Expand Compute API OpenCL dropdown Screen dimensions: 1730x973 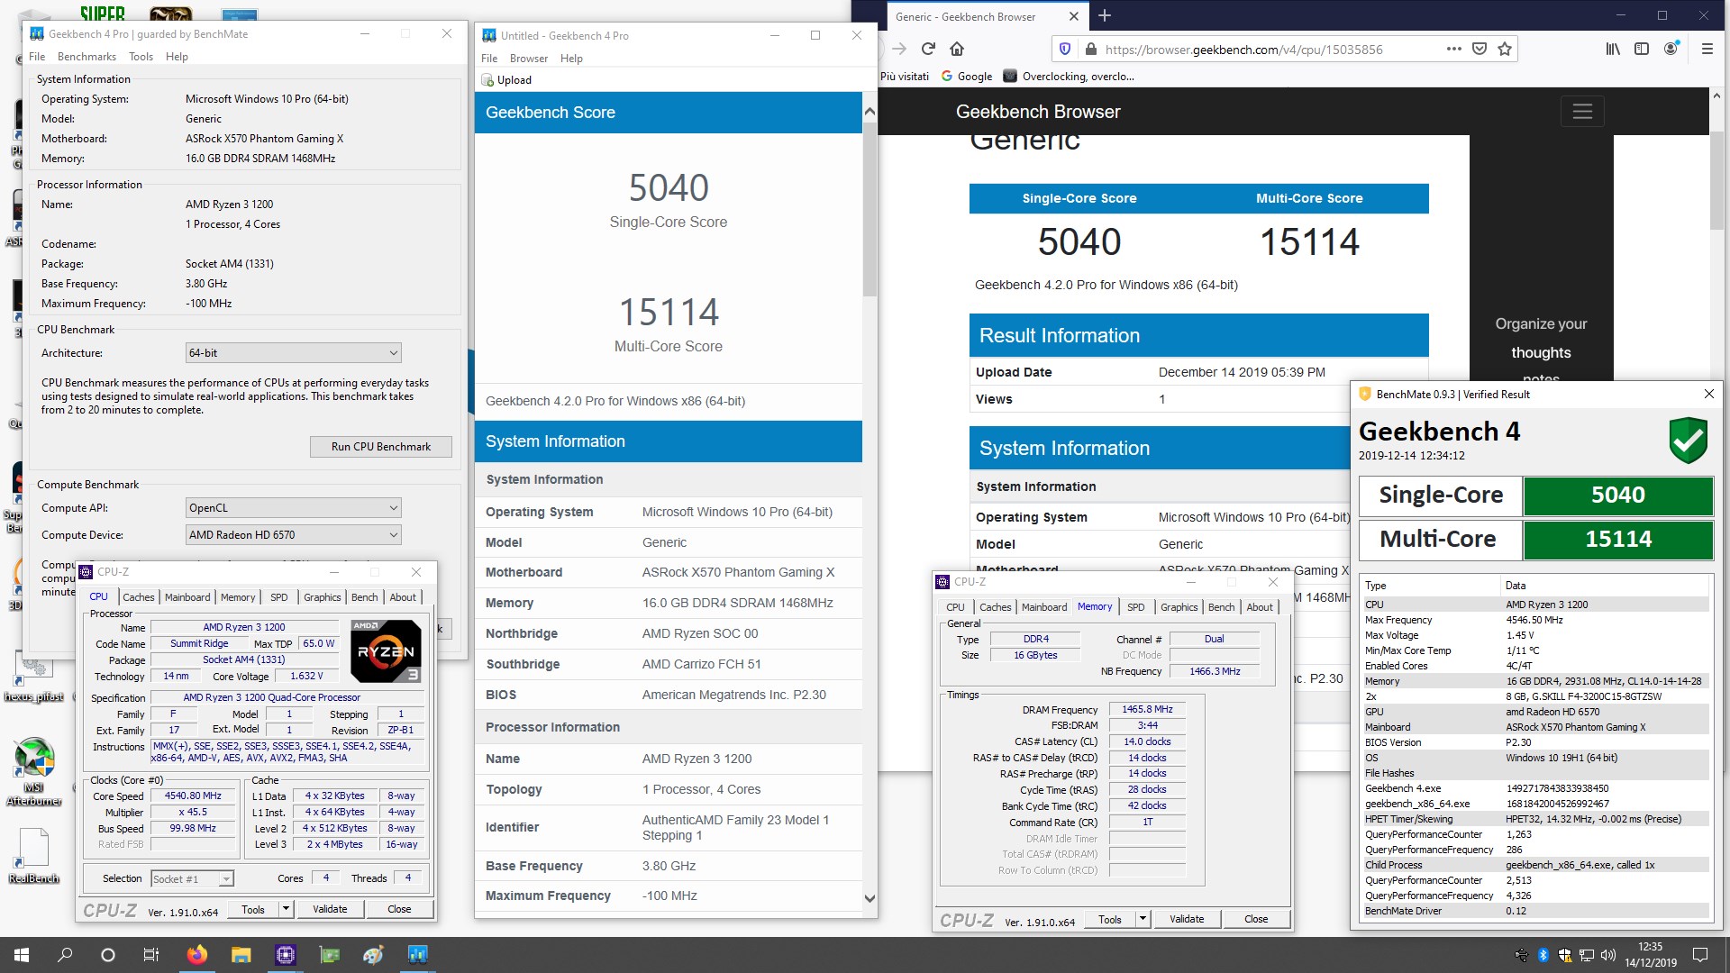pyautogui.click(x=294, y=508)
